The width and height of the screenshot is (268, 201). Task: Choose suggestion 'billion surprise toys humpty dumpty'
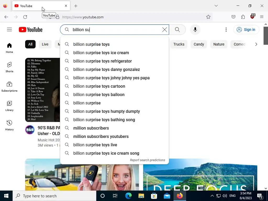115,111
